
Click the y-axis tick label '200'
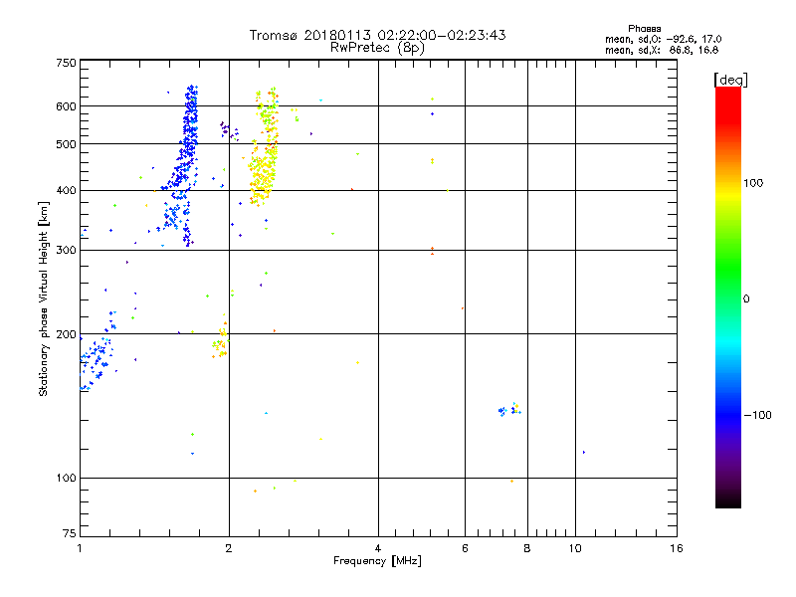66,334
